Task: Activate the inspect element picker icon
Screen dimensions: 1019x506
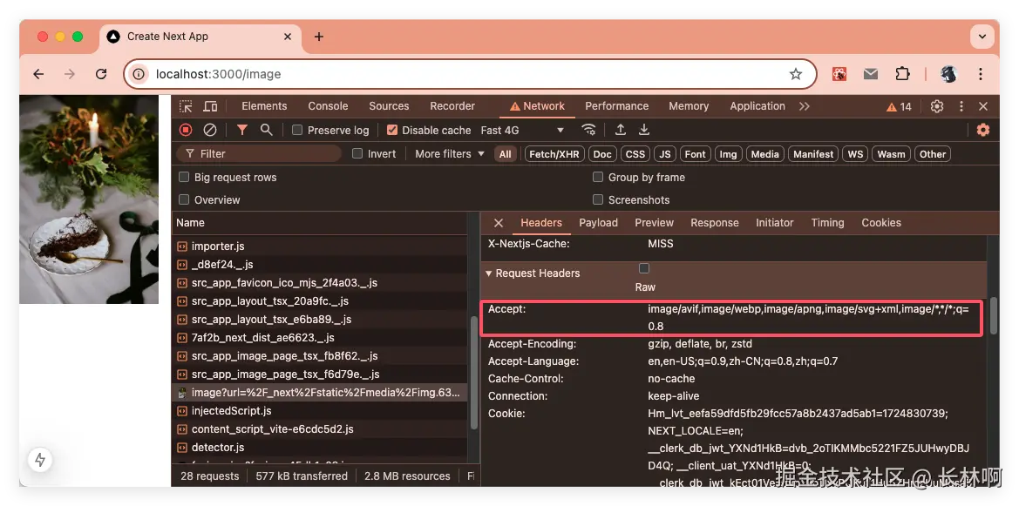Action: pyautogui.click(x=186, y=106)
